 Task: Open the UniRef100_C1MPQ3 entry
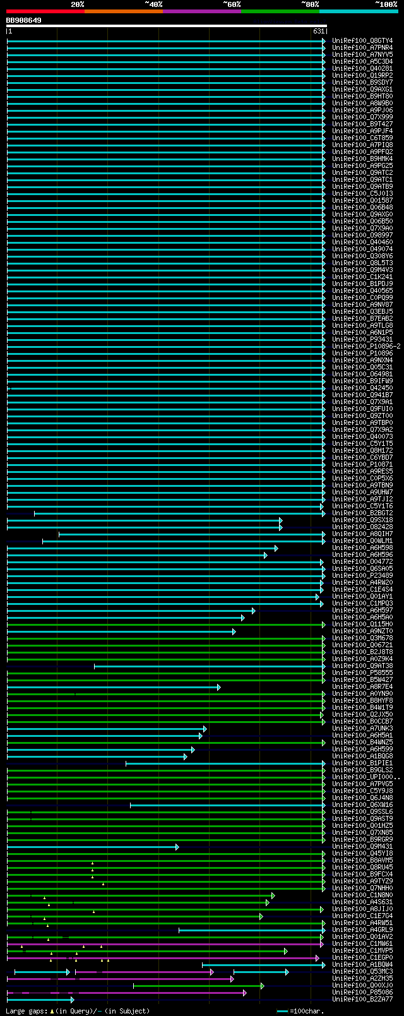point(362,604)
